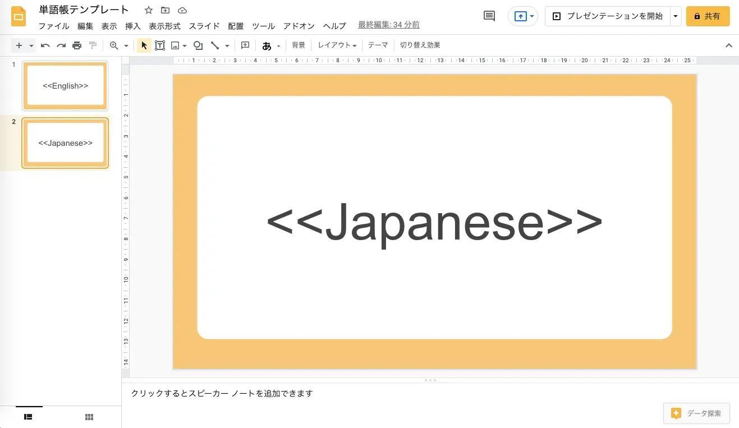The width and height of the screenshot is (739, 428).
Task: Star the 単語帳テンプレート presentation
Action: click(x=149, y=10)
